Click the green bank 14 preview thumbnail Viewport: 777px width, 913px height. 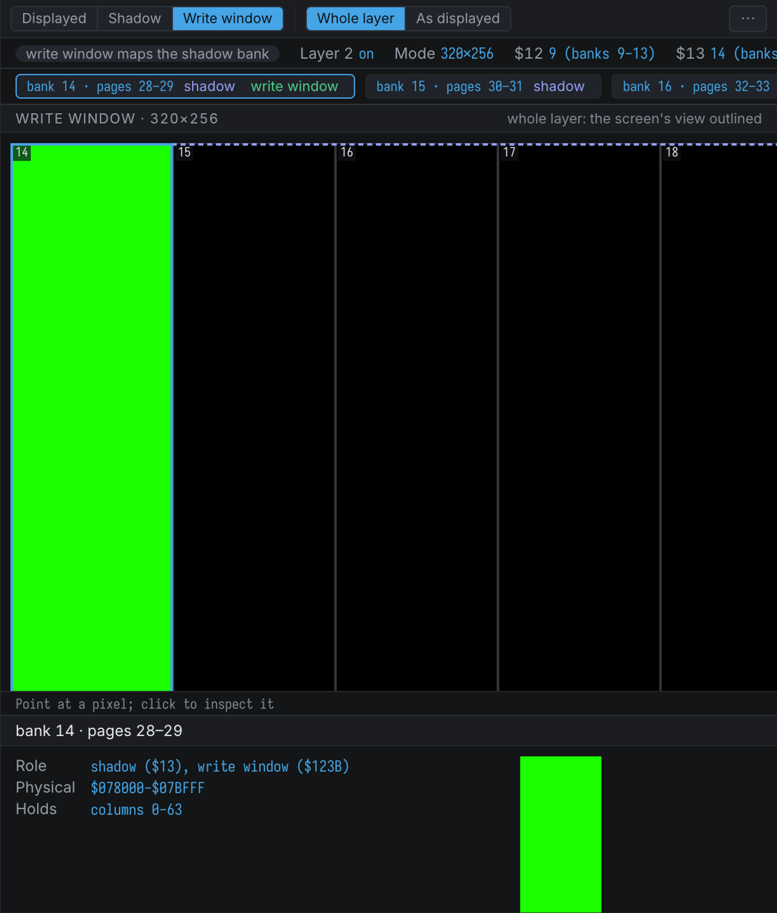click(560, 834)
